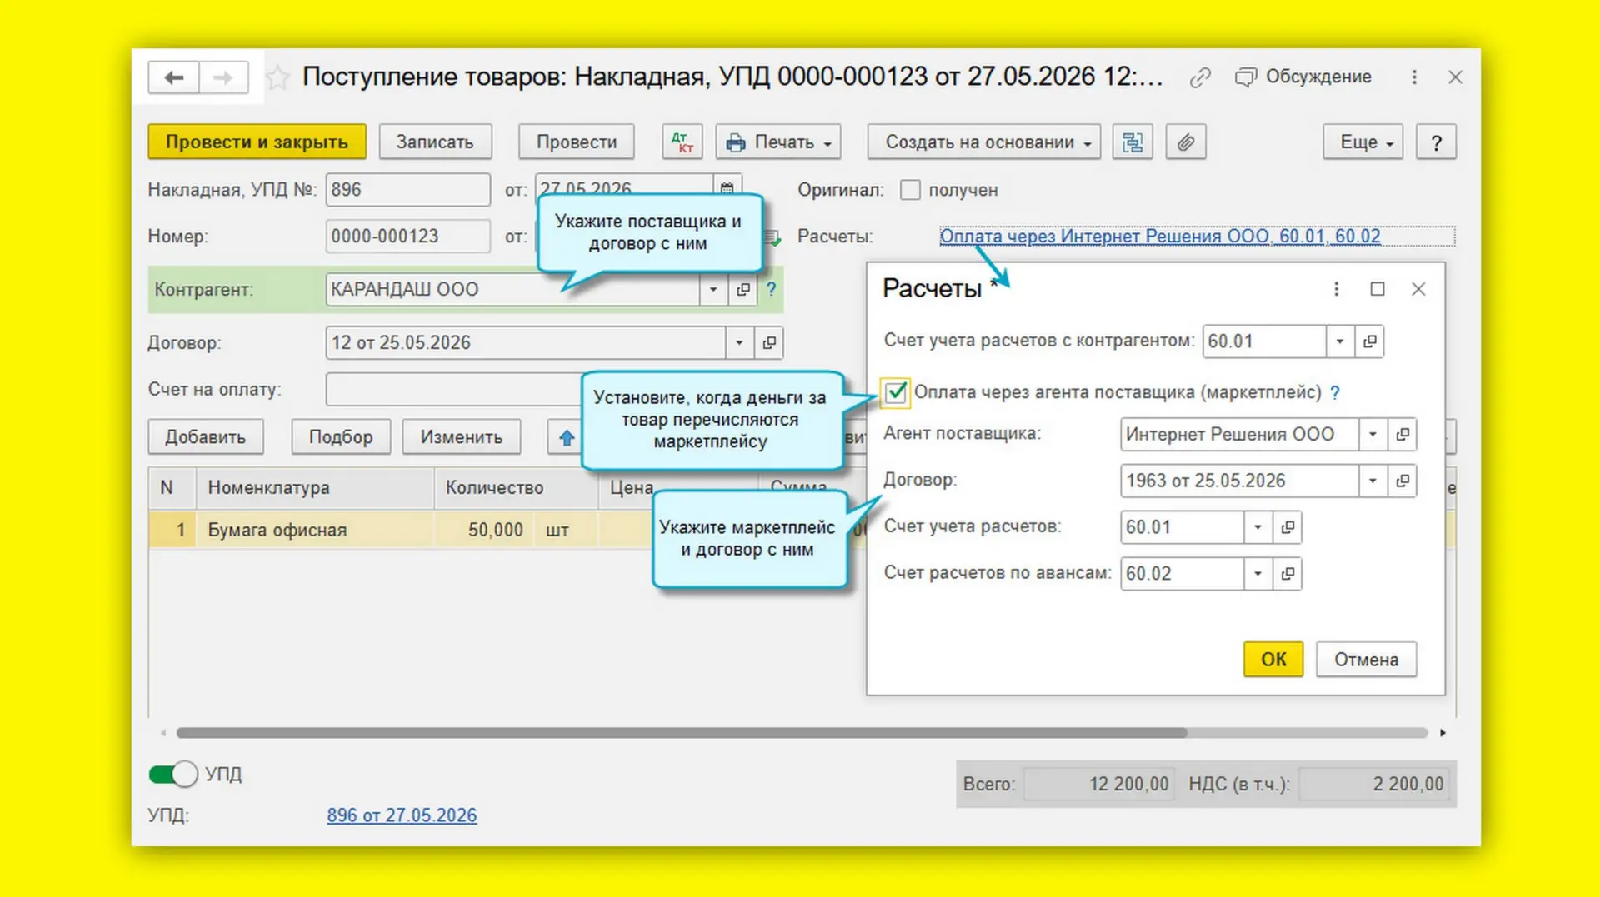The image size is (1600, 897).
Task: Open Счет расчетов по авансам 60.02 account
Action: pos(1287,574)
